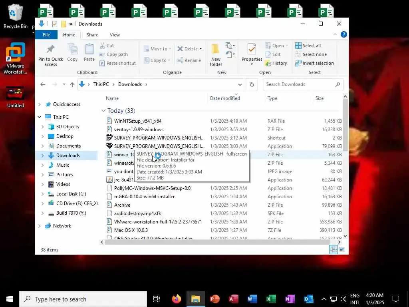Go up one folder level arrow
Viewport: 409px width, 307px height.
pyautogui.click(x=72, y=84)
